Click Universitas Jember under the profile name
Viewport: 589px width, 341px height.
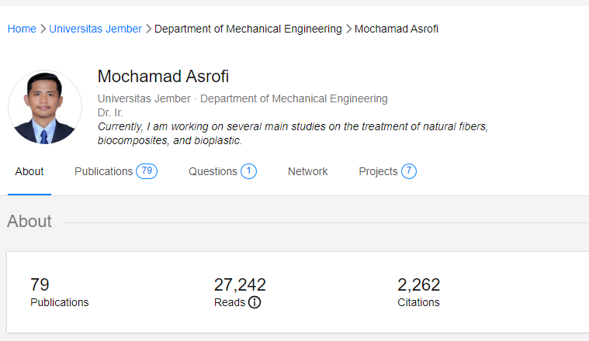[144, 98]
